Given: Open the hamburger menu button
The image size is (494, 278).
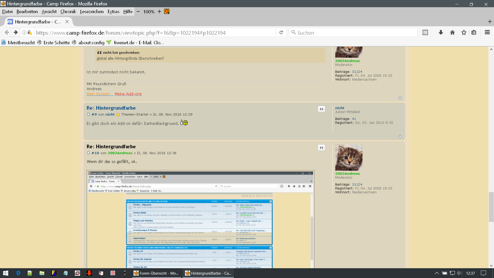Looking at the screenshot, I should [487, 32].
